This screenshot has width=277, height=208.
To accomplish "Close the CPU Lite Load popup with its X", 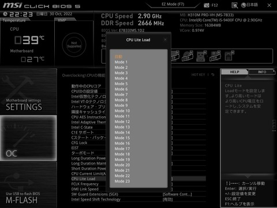I will click(x=165, y=40).
